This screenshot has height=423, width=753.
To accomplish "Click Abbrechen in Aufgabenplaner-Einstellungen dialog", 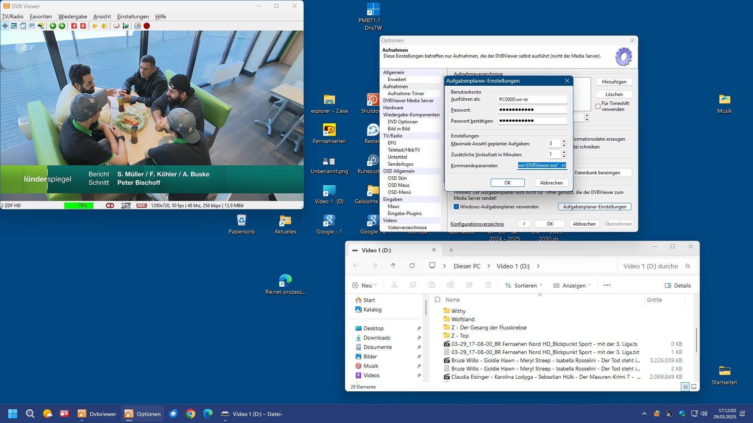I will (551, 183).
